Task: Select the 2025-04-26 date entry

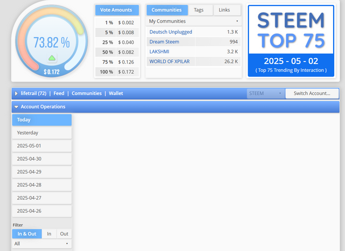Action: [x=42, y=211]
